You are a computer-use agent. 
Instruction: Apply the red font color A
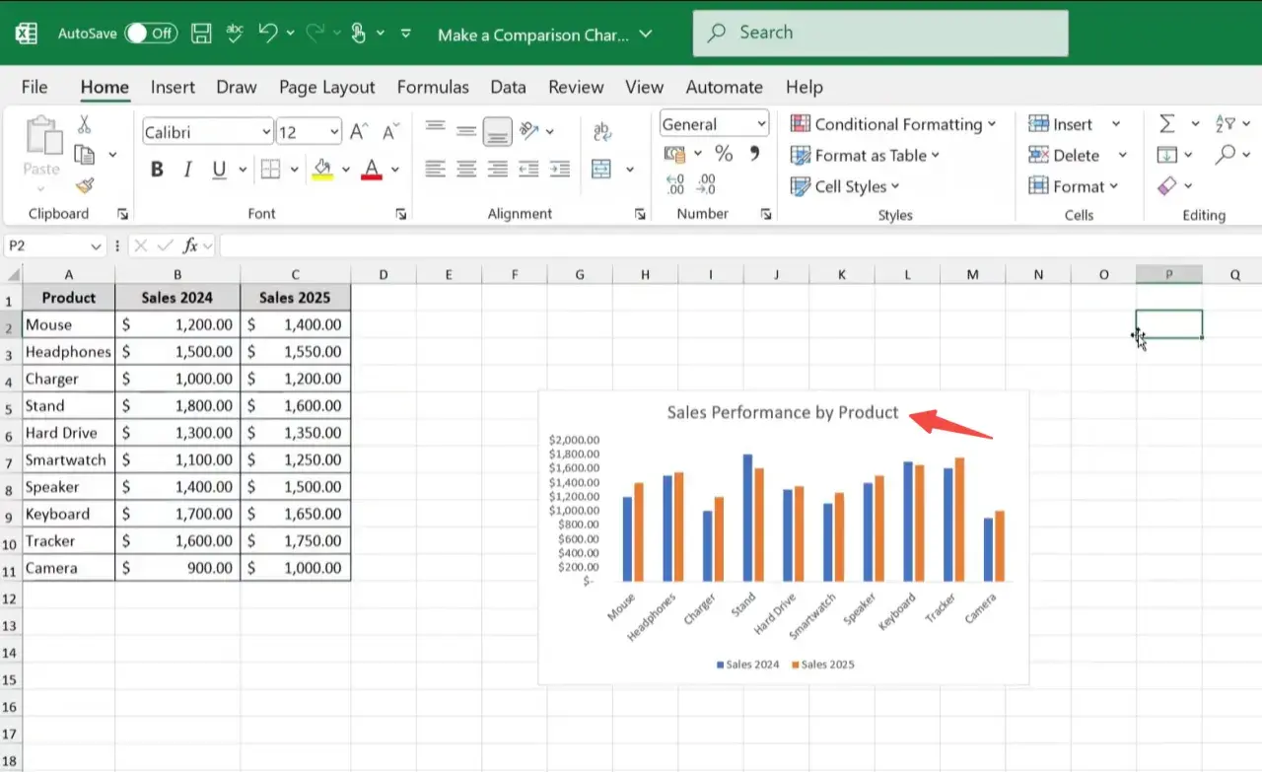click(372, 170)
